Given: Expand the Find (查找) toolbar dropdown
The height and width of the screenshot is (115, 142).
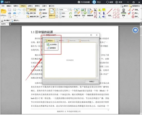Looking at the screenshot, I should pos(46,17).
